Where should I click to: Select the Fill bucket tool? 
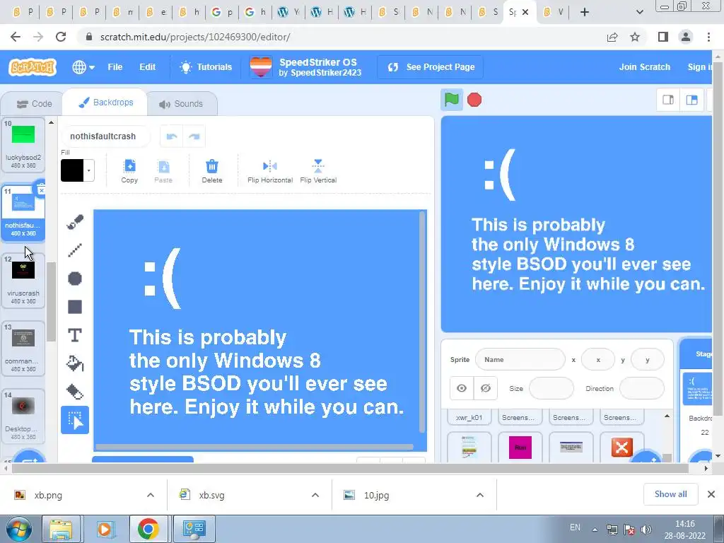point(75,363)
